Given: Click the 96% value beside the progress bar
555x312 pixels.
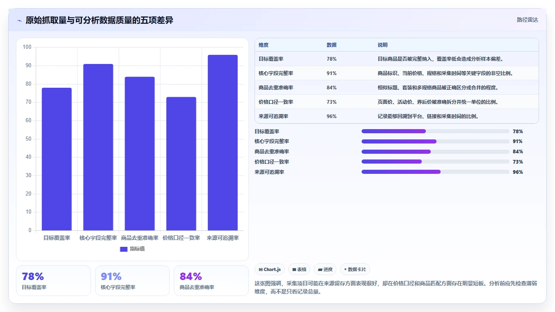Looking at the screenshot, I should 518,172.
